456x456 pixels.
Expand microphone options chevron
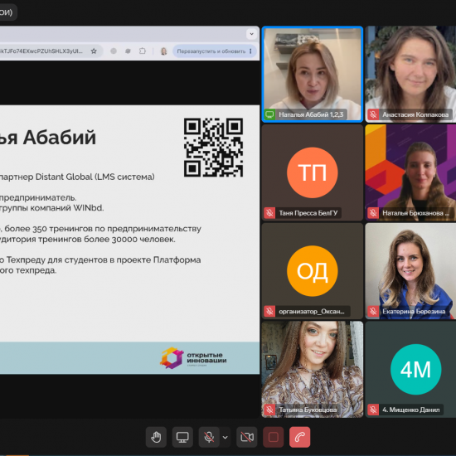coord(225,437)
